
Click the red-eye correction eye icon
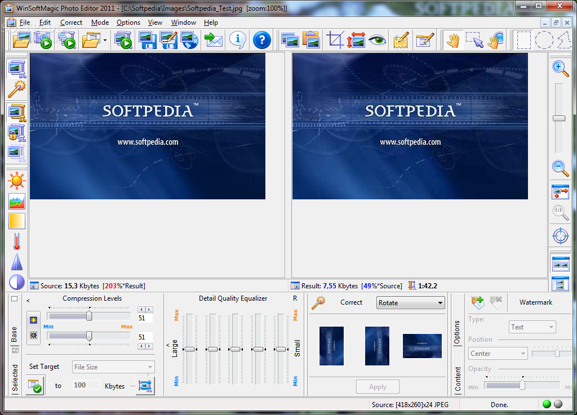377,40
